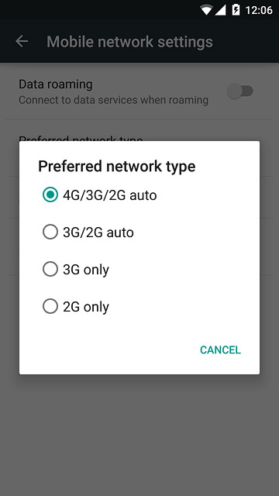This screenshot has width=279, height=496.
Task: Click the "2G only" option label
Action: click(86, 307)
